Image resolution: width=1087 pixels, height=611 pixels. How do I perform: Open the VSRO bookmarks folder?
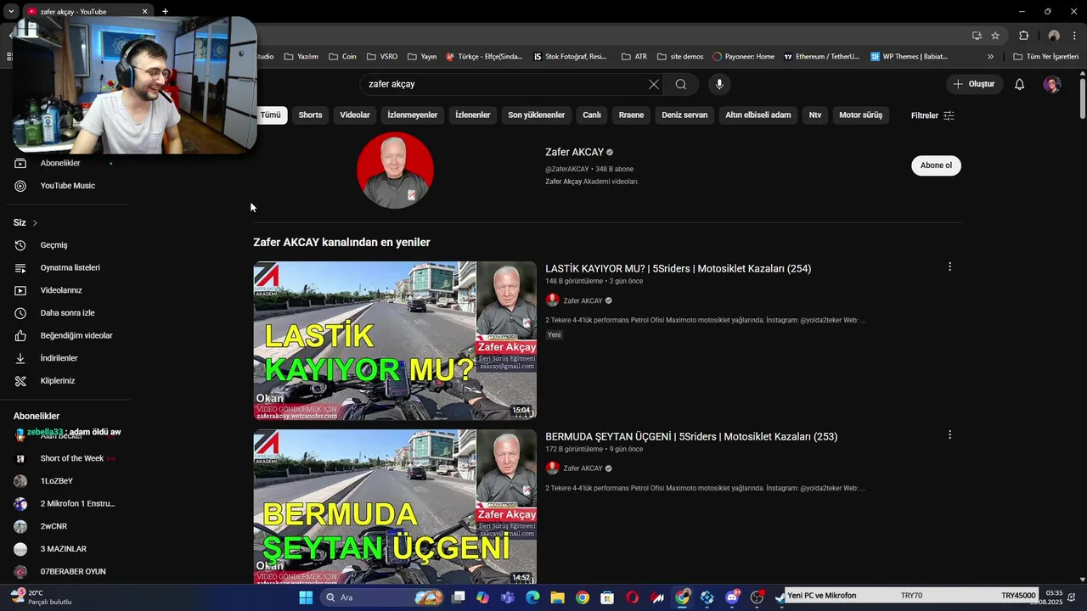point(382,57)
